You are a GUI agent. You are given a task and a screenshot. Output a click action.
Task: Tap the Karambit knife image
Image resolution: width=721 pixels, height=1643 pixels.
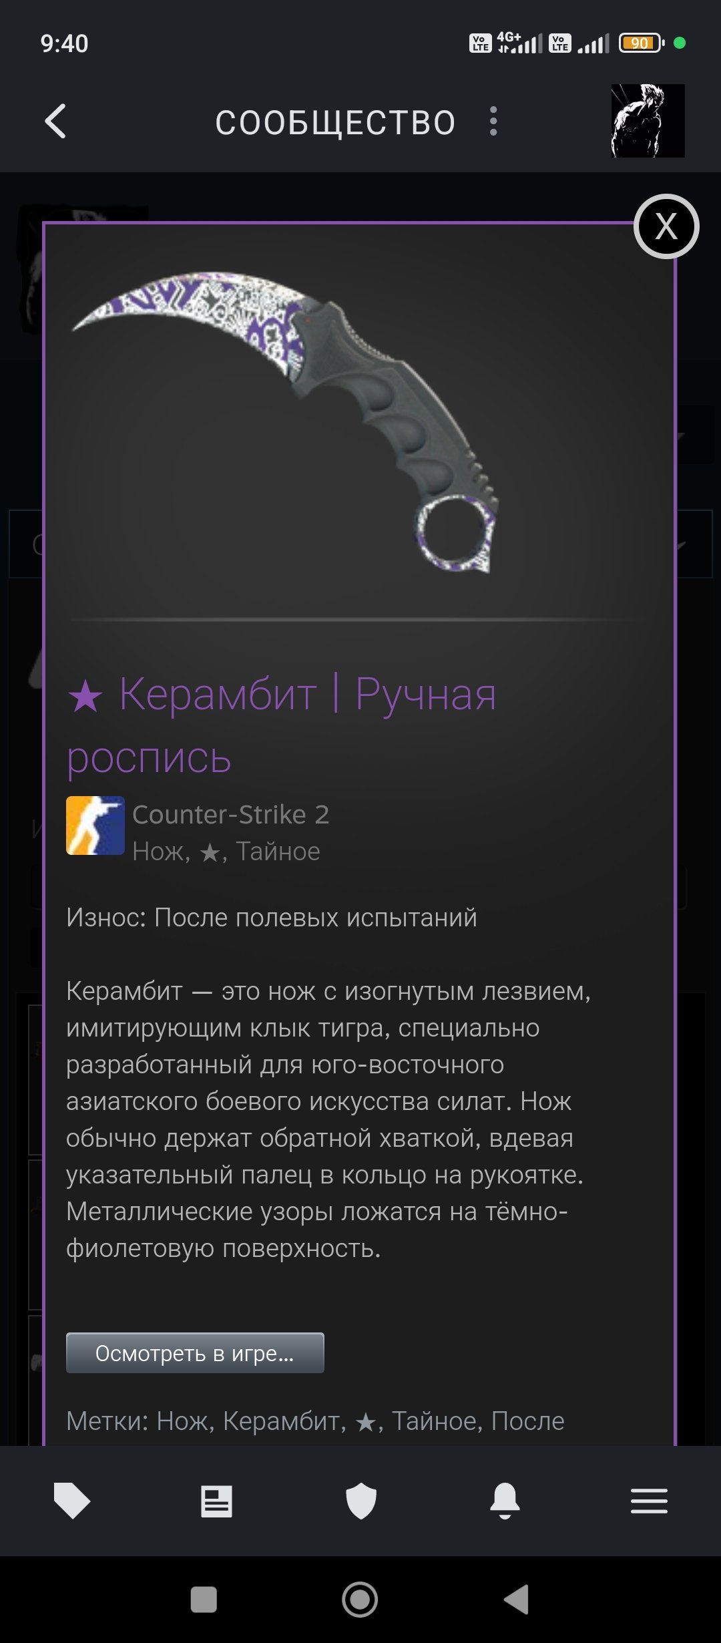click(x=286, y=420)
